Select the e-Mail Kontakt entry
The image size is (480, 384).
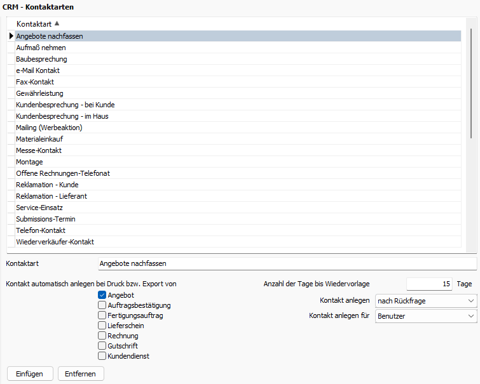coord(38,70)
